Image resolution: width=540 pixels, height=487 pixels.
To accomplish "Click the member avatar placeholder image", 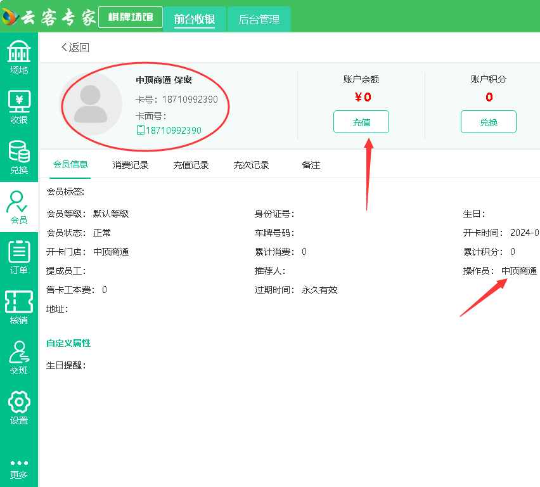I will [91, 104].
